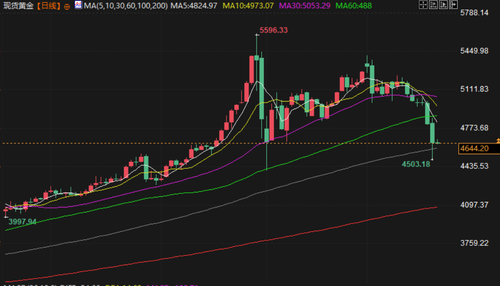Click the 5596.33 high price label
The image size is (500, 286).
coord(274,30)
